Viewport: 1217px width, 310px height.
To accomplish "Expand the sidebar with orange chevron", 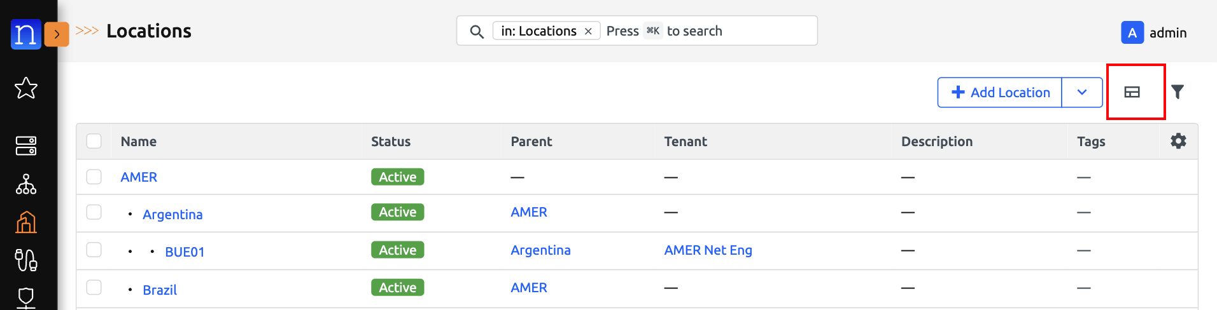I will click(x=57, y=34).
